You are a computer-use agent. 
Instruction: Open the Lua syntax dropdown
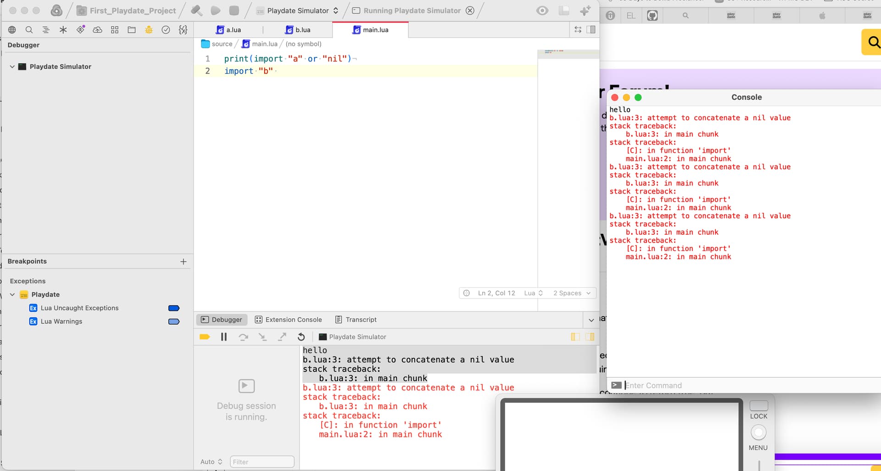point(534,293)
